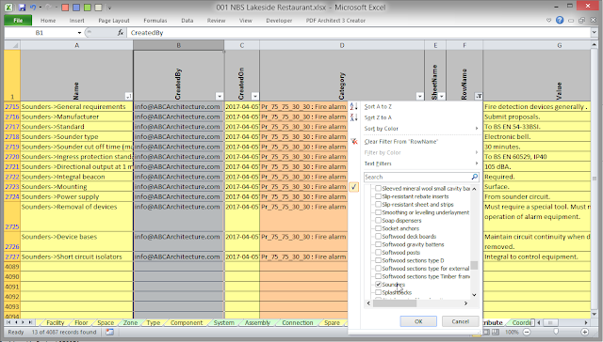This screenshot has height=342, width=603.
Task: Open the PDF Architect 3 Creator tab
Action: pos(335,21)
